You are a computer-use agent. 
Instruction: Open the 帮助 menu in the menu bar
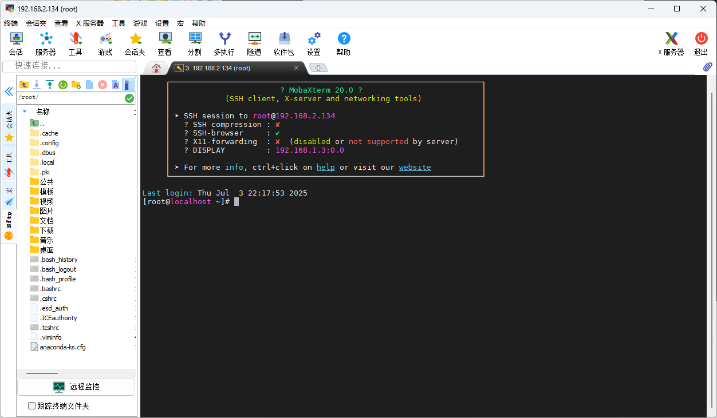pyautogui.click(x=199, y=23)
